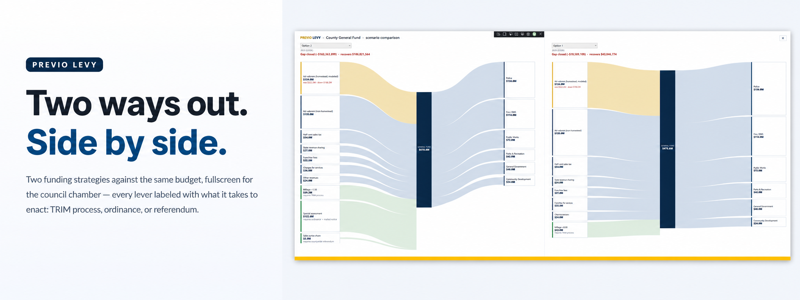Click the square frame icon in dark toolbar
This screenshot has height=300, width=800.
[x=505, y=34]
